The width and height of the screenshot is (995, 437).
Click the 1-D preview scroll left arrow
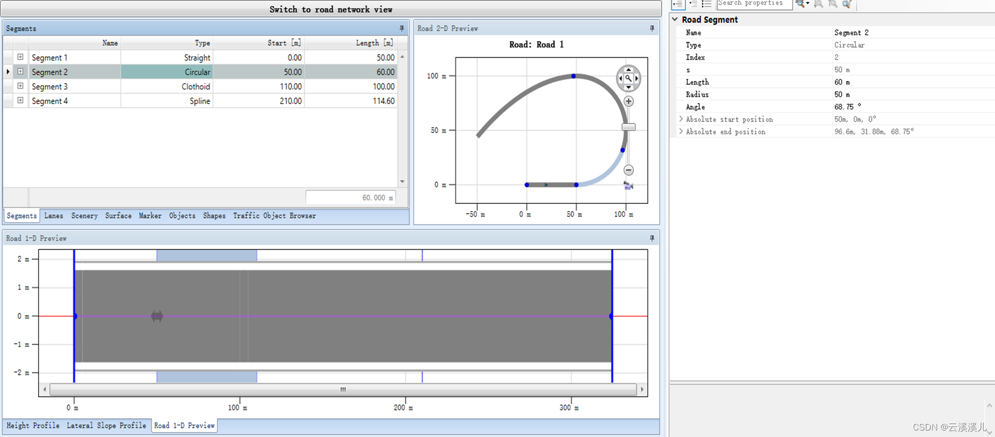pos(44,389)
